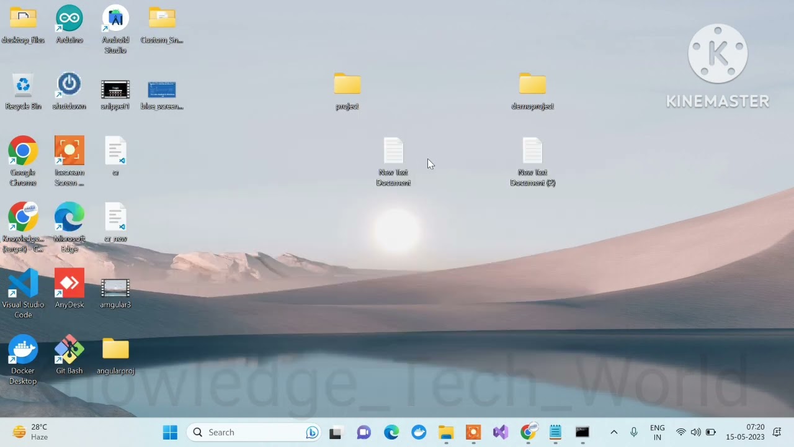Click the volume speaker tray icon
Screen dimensions: 794x447
coord(696,432)
